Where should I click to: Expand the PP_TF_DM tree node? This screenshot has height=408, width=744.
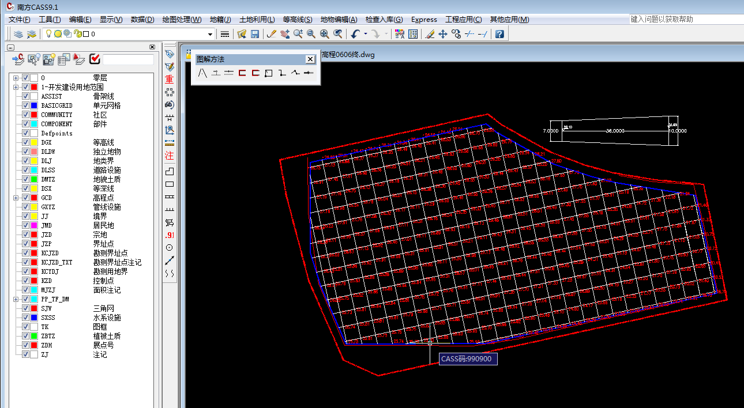click(16, 299)
